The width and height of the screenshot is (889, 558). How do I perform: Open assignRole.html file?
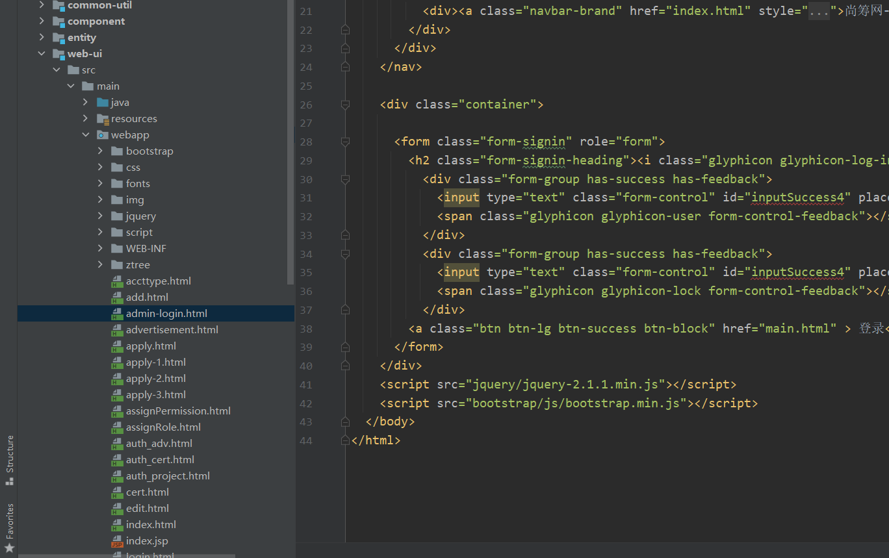163,427
